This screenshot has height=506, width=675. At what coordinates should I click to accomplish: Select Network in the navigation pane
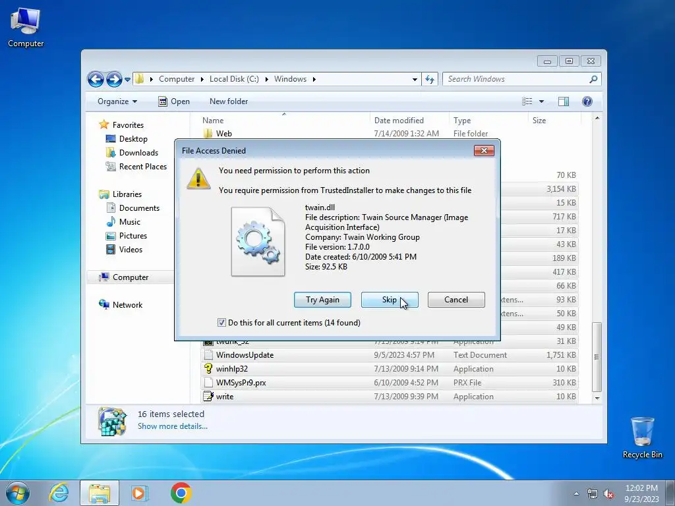pos(127,305)
